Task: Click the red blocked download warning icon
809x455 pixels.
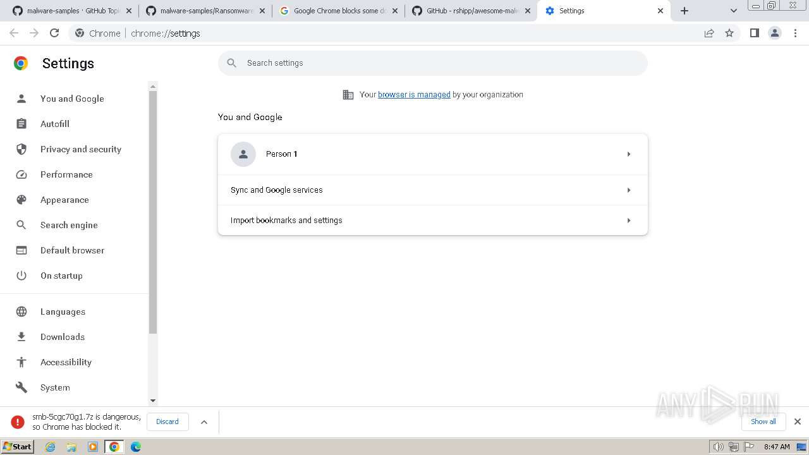Action: [x=18, y=422]
